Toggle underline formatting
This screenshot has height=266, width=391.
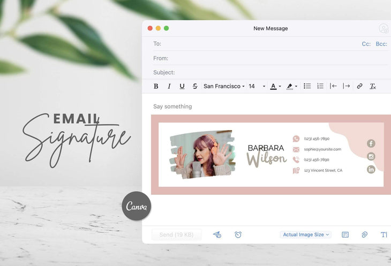[182, 86]
